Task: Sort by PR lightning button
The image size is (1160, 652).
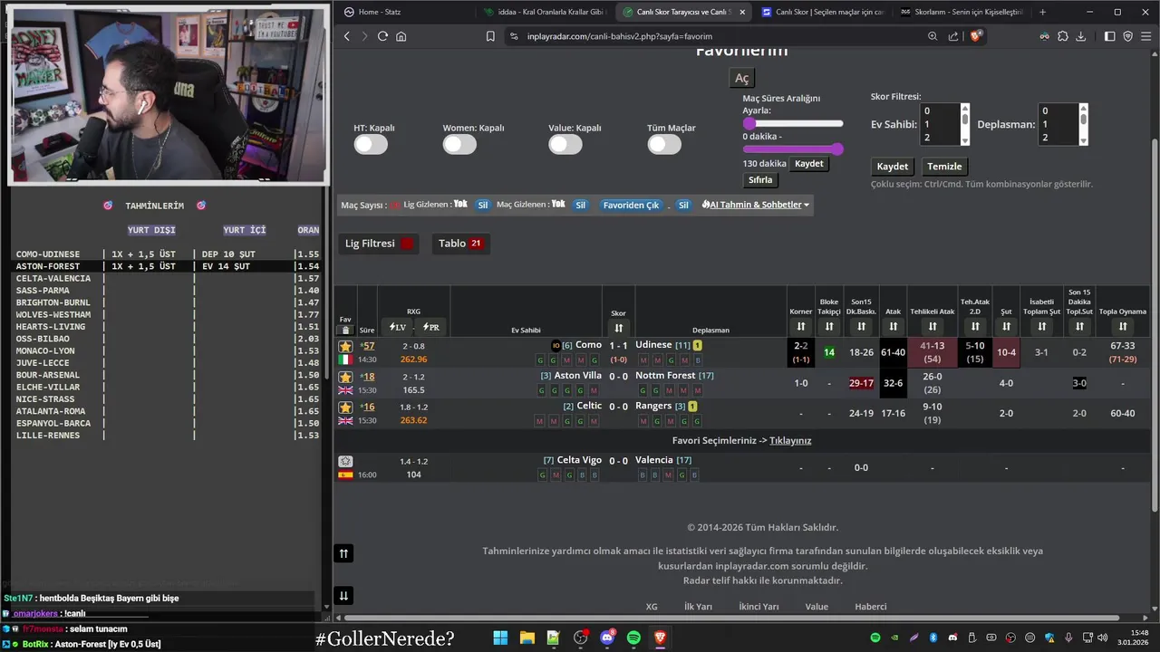Action: [431, 327]
